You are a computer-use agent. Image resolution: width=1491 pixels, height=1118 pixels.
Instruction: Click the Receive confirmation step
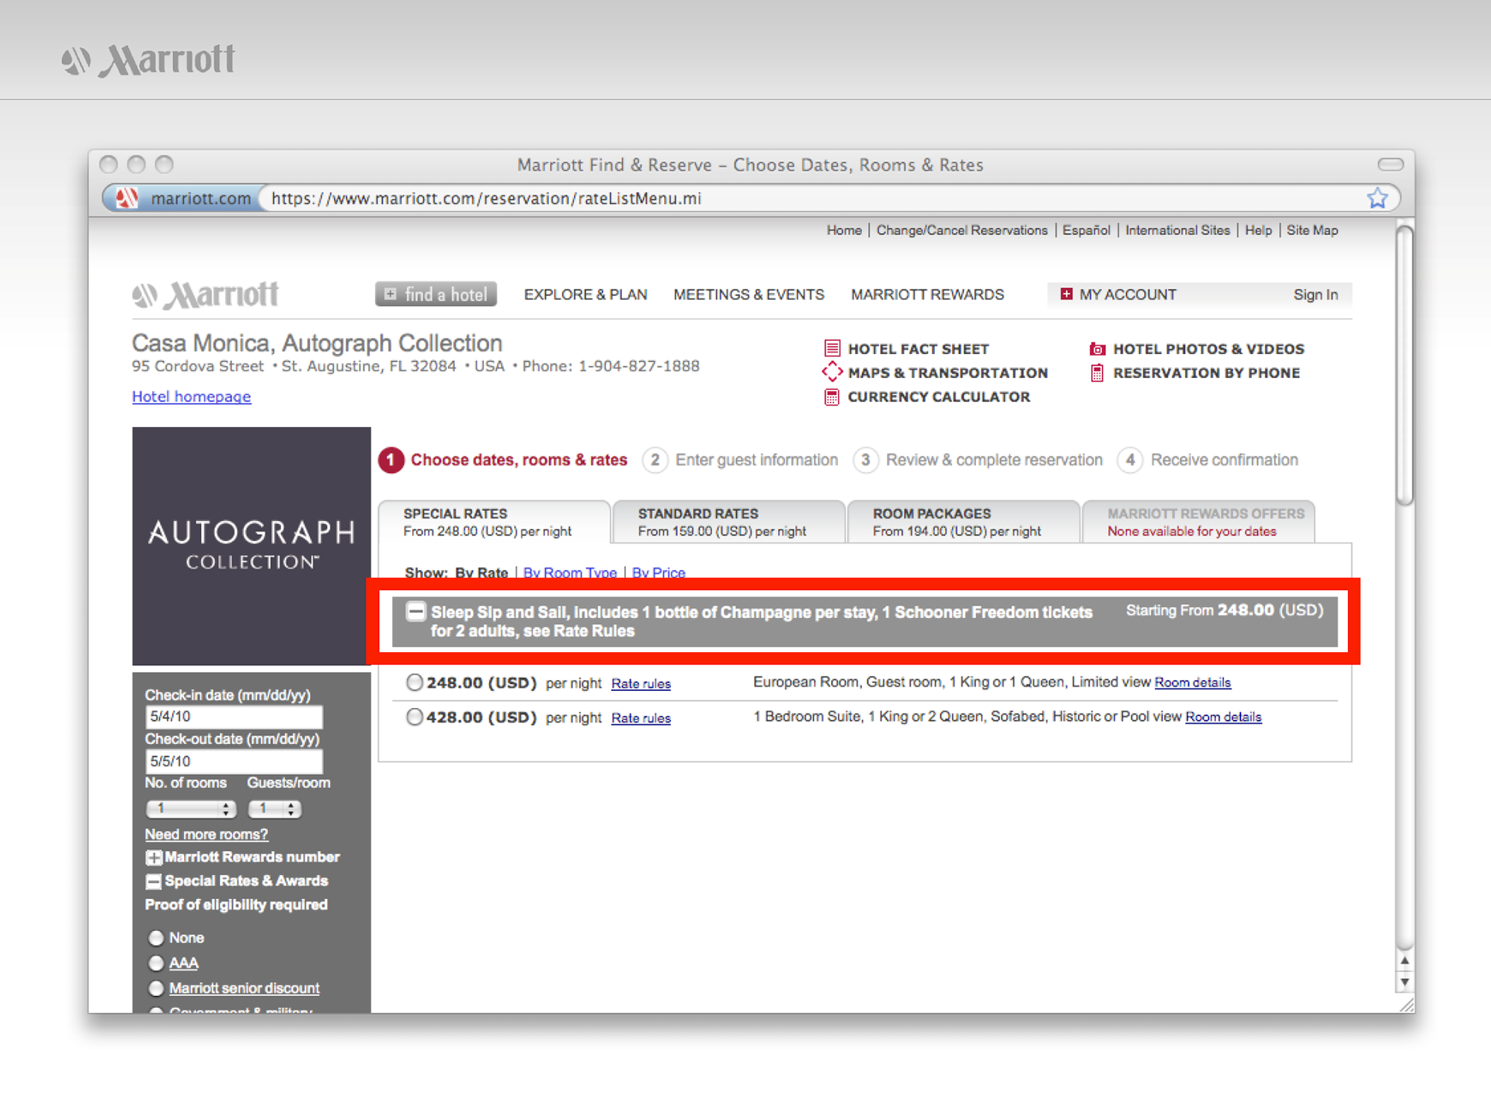[1208, 460]
